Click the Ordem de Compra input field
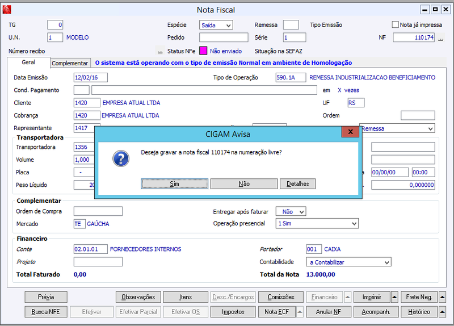 [98, 211]
